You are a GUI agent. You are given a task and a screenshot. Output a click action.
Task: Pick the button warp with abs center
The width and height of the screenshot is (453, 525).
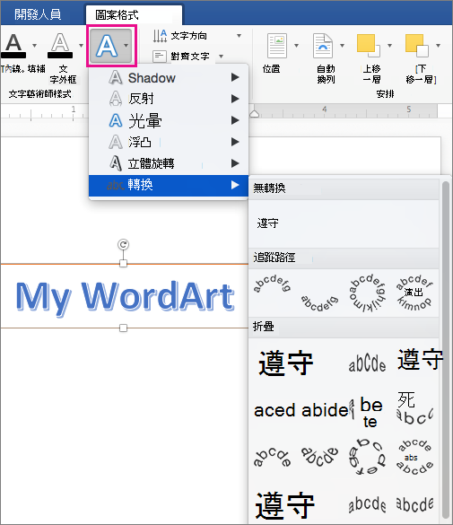point(414,457)
